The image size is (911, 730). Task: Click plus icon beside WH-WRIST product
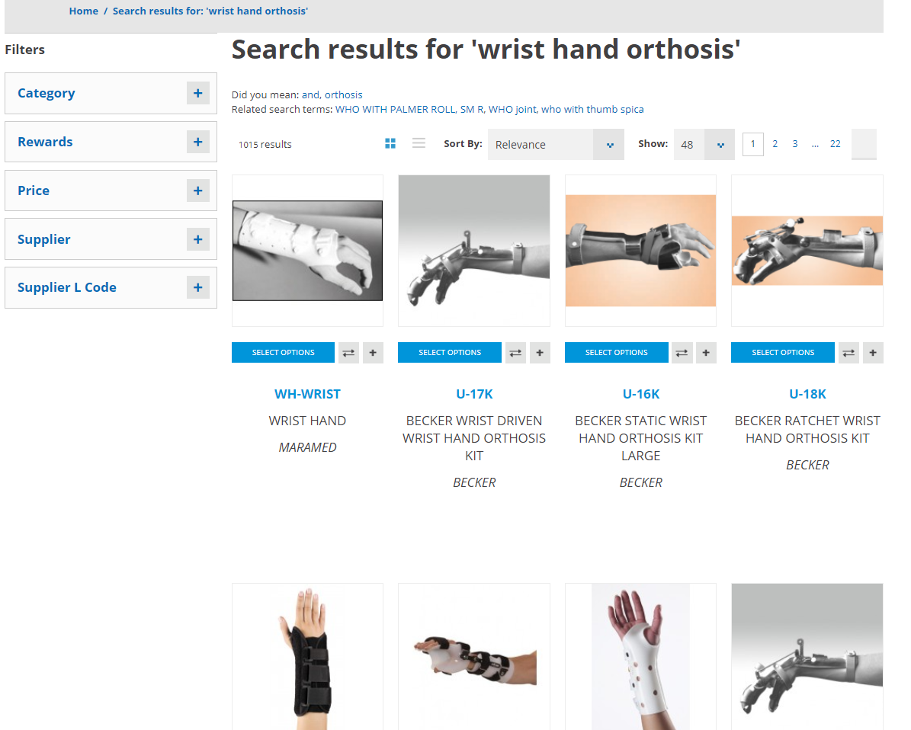[x=373, y=353]
